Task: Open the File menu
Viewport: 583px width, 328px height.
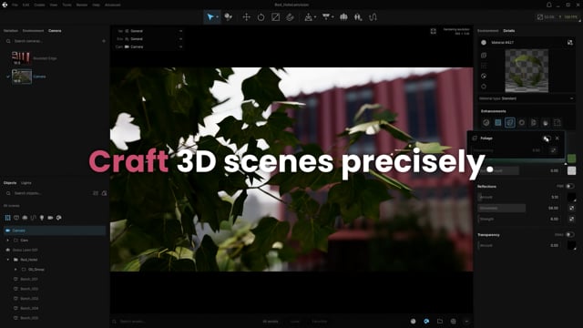Action: (x=15, y=5)
